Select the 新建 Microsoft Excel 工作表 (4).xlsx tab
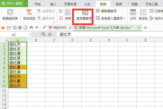This screenshot has width=163, height=109. pyautogui.click(x=105, y=28)
